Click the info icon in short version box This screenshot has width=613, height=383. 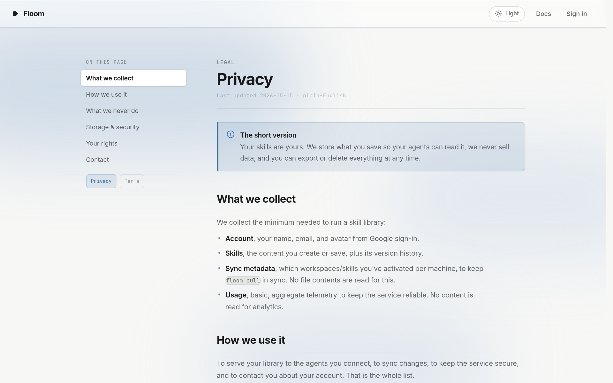pos(231,134)
